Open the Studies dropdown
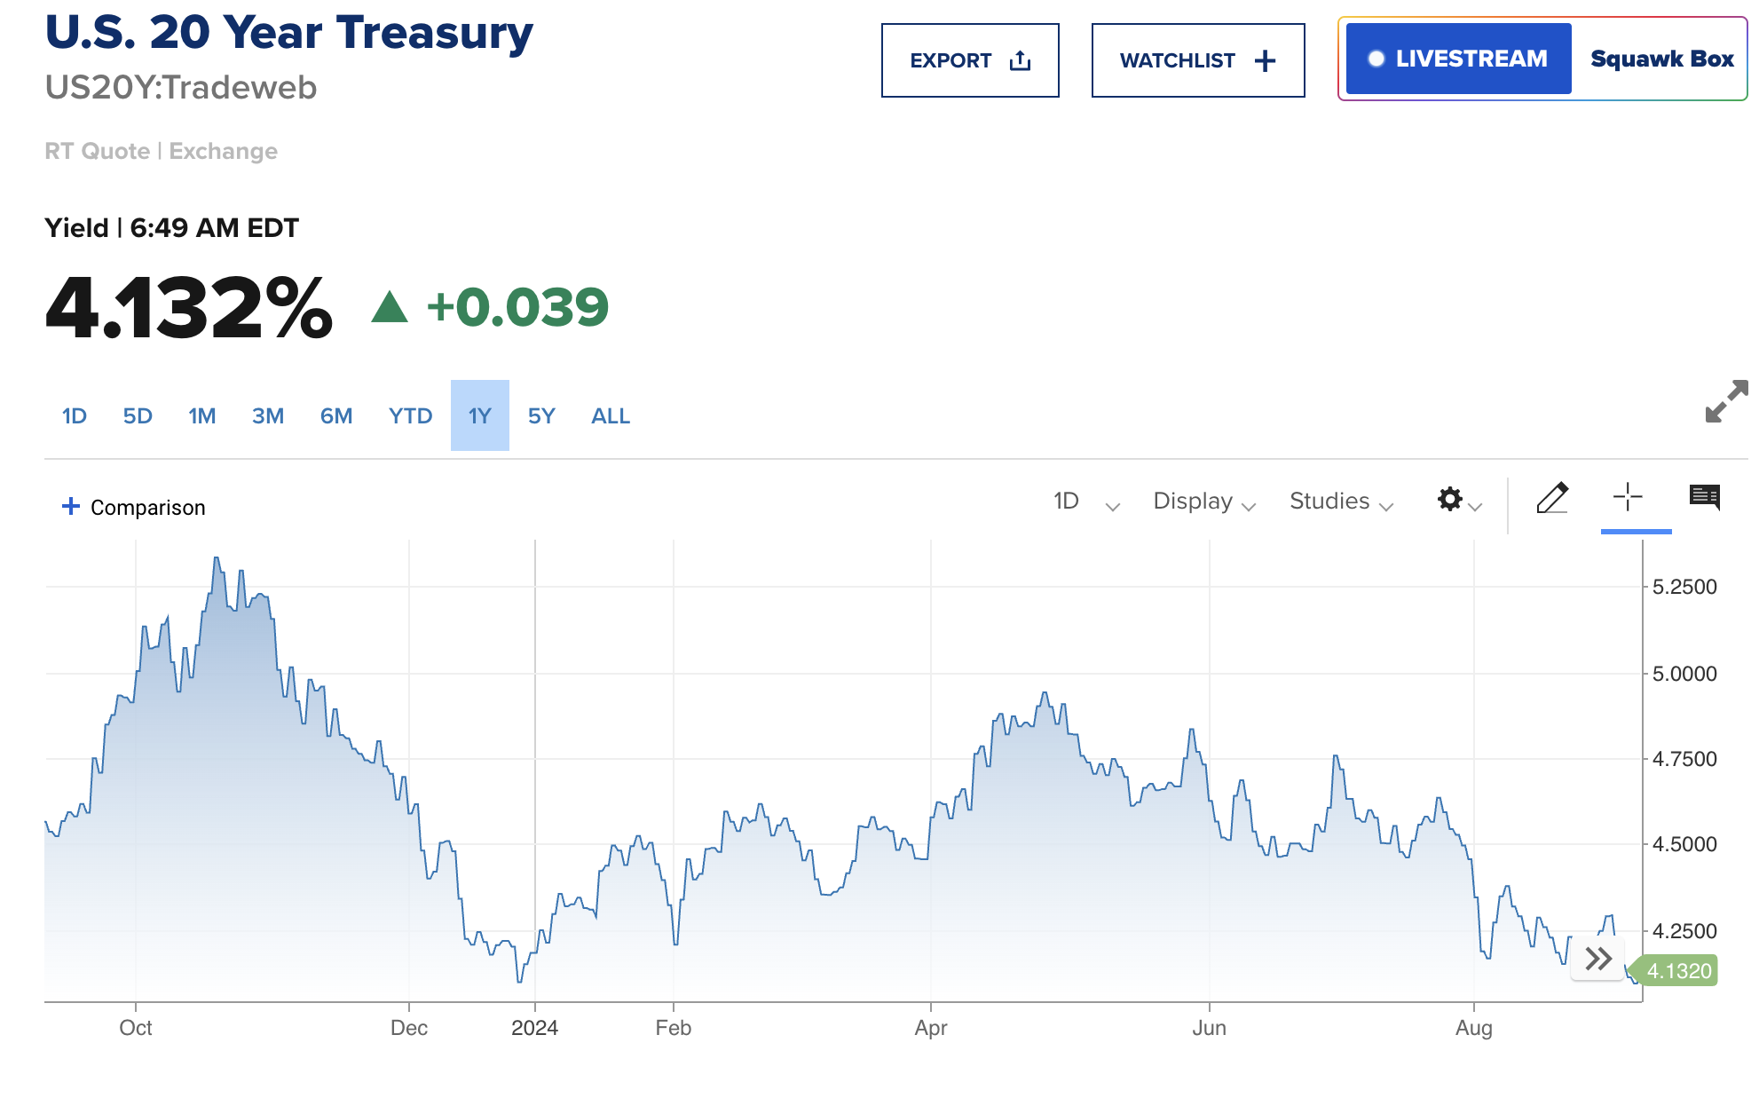This screenshot has height=1106, width=1759. tap(1340, 502)
